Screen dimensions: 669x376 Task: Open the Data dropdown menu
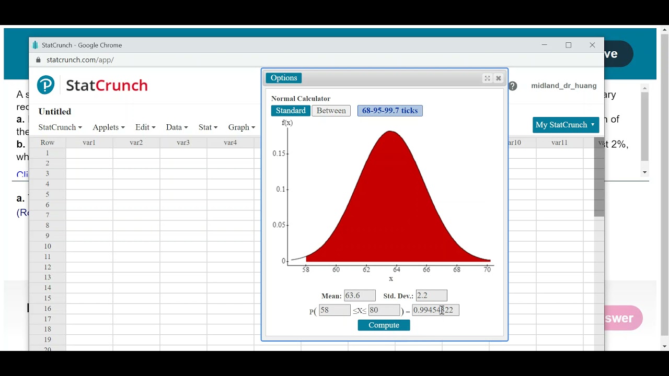click(177, 127)
